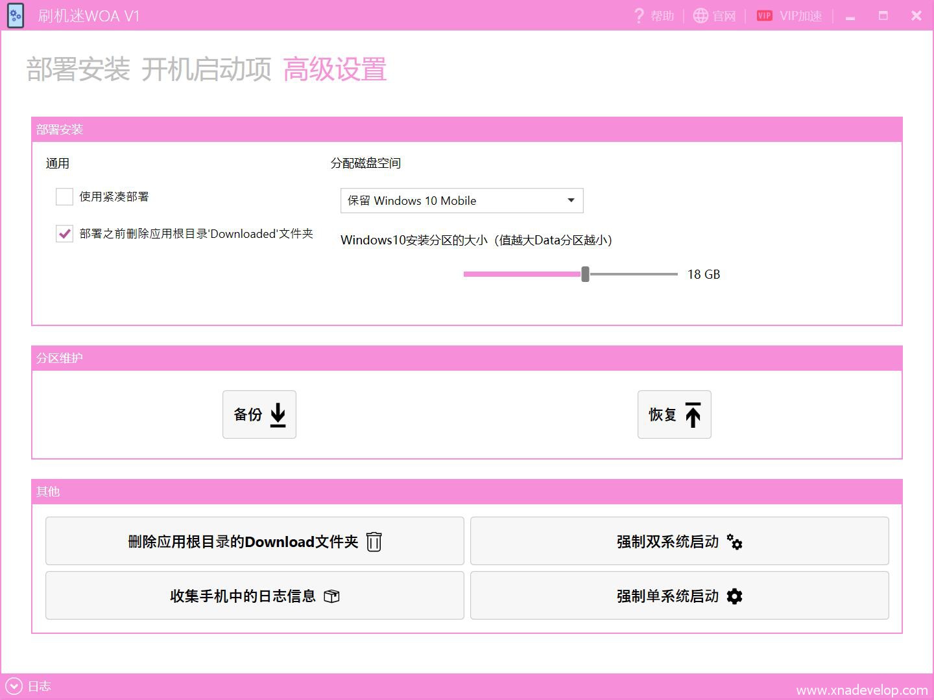Click the trash can icon for Download folder
Image resolution: width=934 pixels, height=700 pixels.
point(374,542)
